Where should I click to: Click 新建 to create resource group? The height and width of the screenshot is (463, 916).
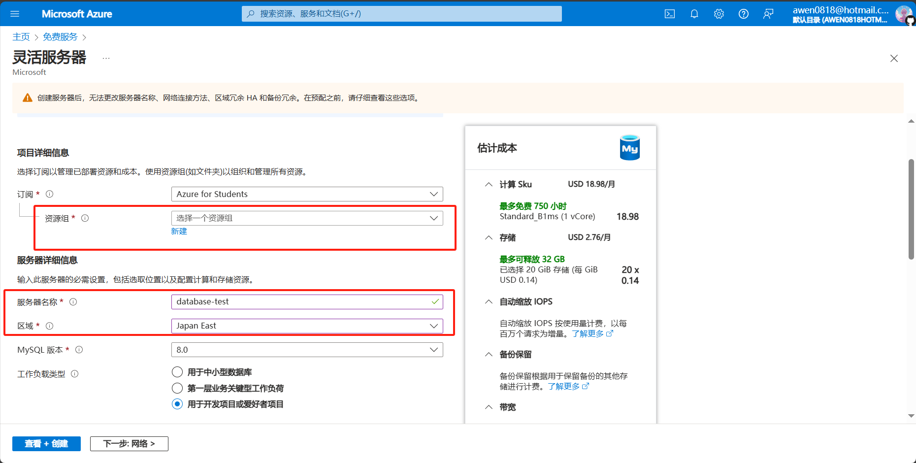point(179,231)
